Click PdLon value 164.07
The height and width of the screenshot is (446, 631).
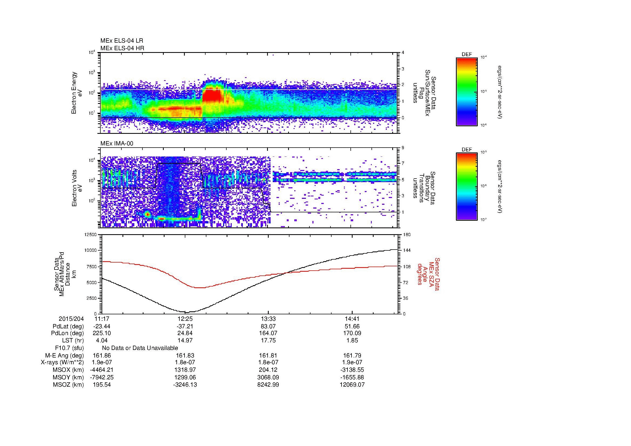click(268, 333)
